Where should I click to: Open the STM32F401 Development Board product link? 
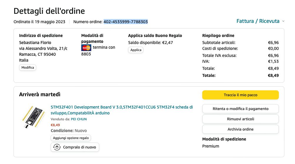122,110
